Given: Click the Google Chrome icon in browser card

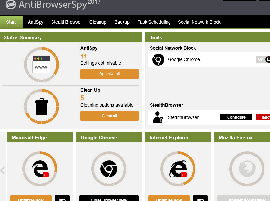Looking at the screenshot, I should pos(109,169).
